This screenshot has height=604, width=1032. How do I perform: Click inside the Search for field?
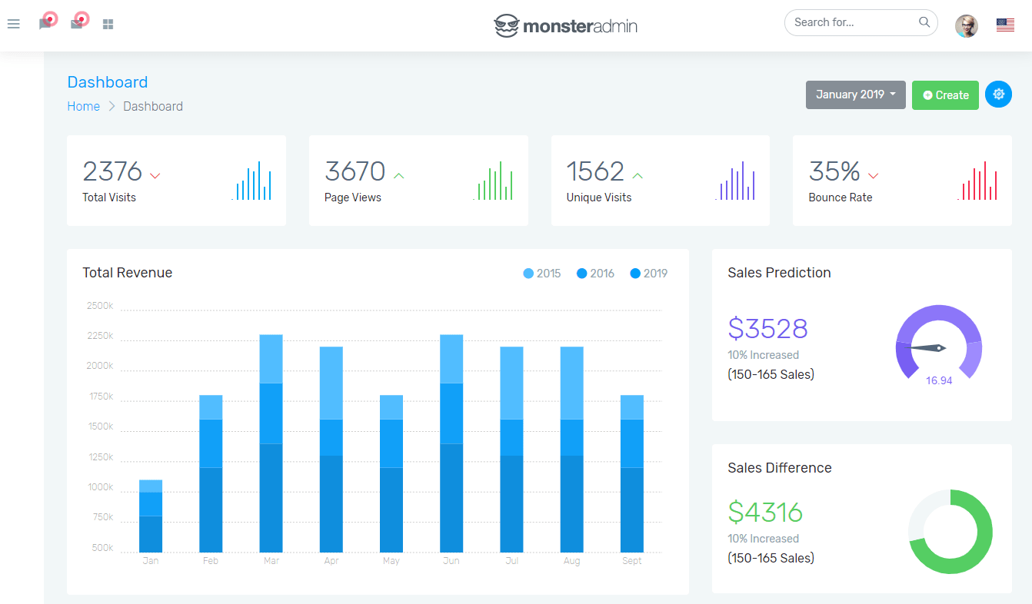pos(852,22)
